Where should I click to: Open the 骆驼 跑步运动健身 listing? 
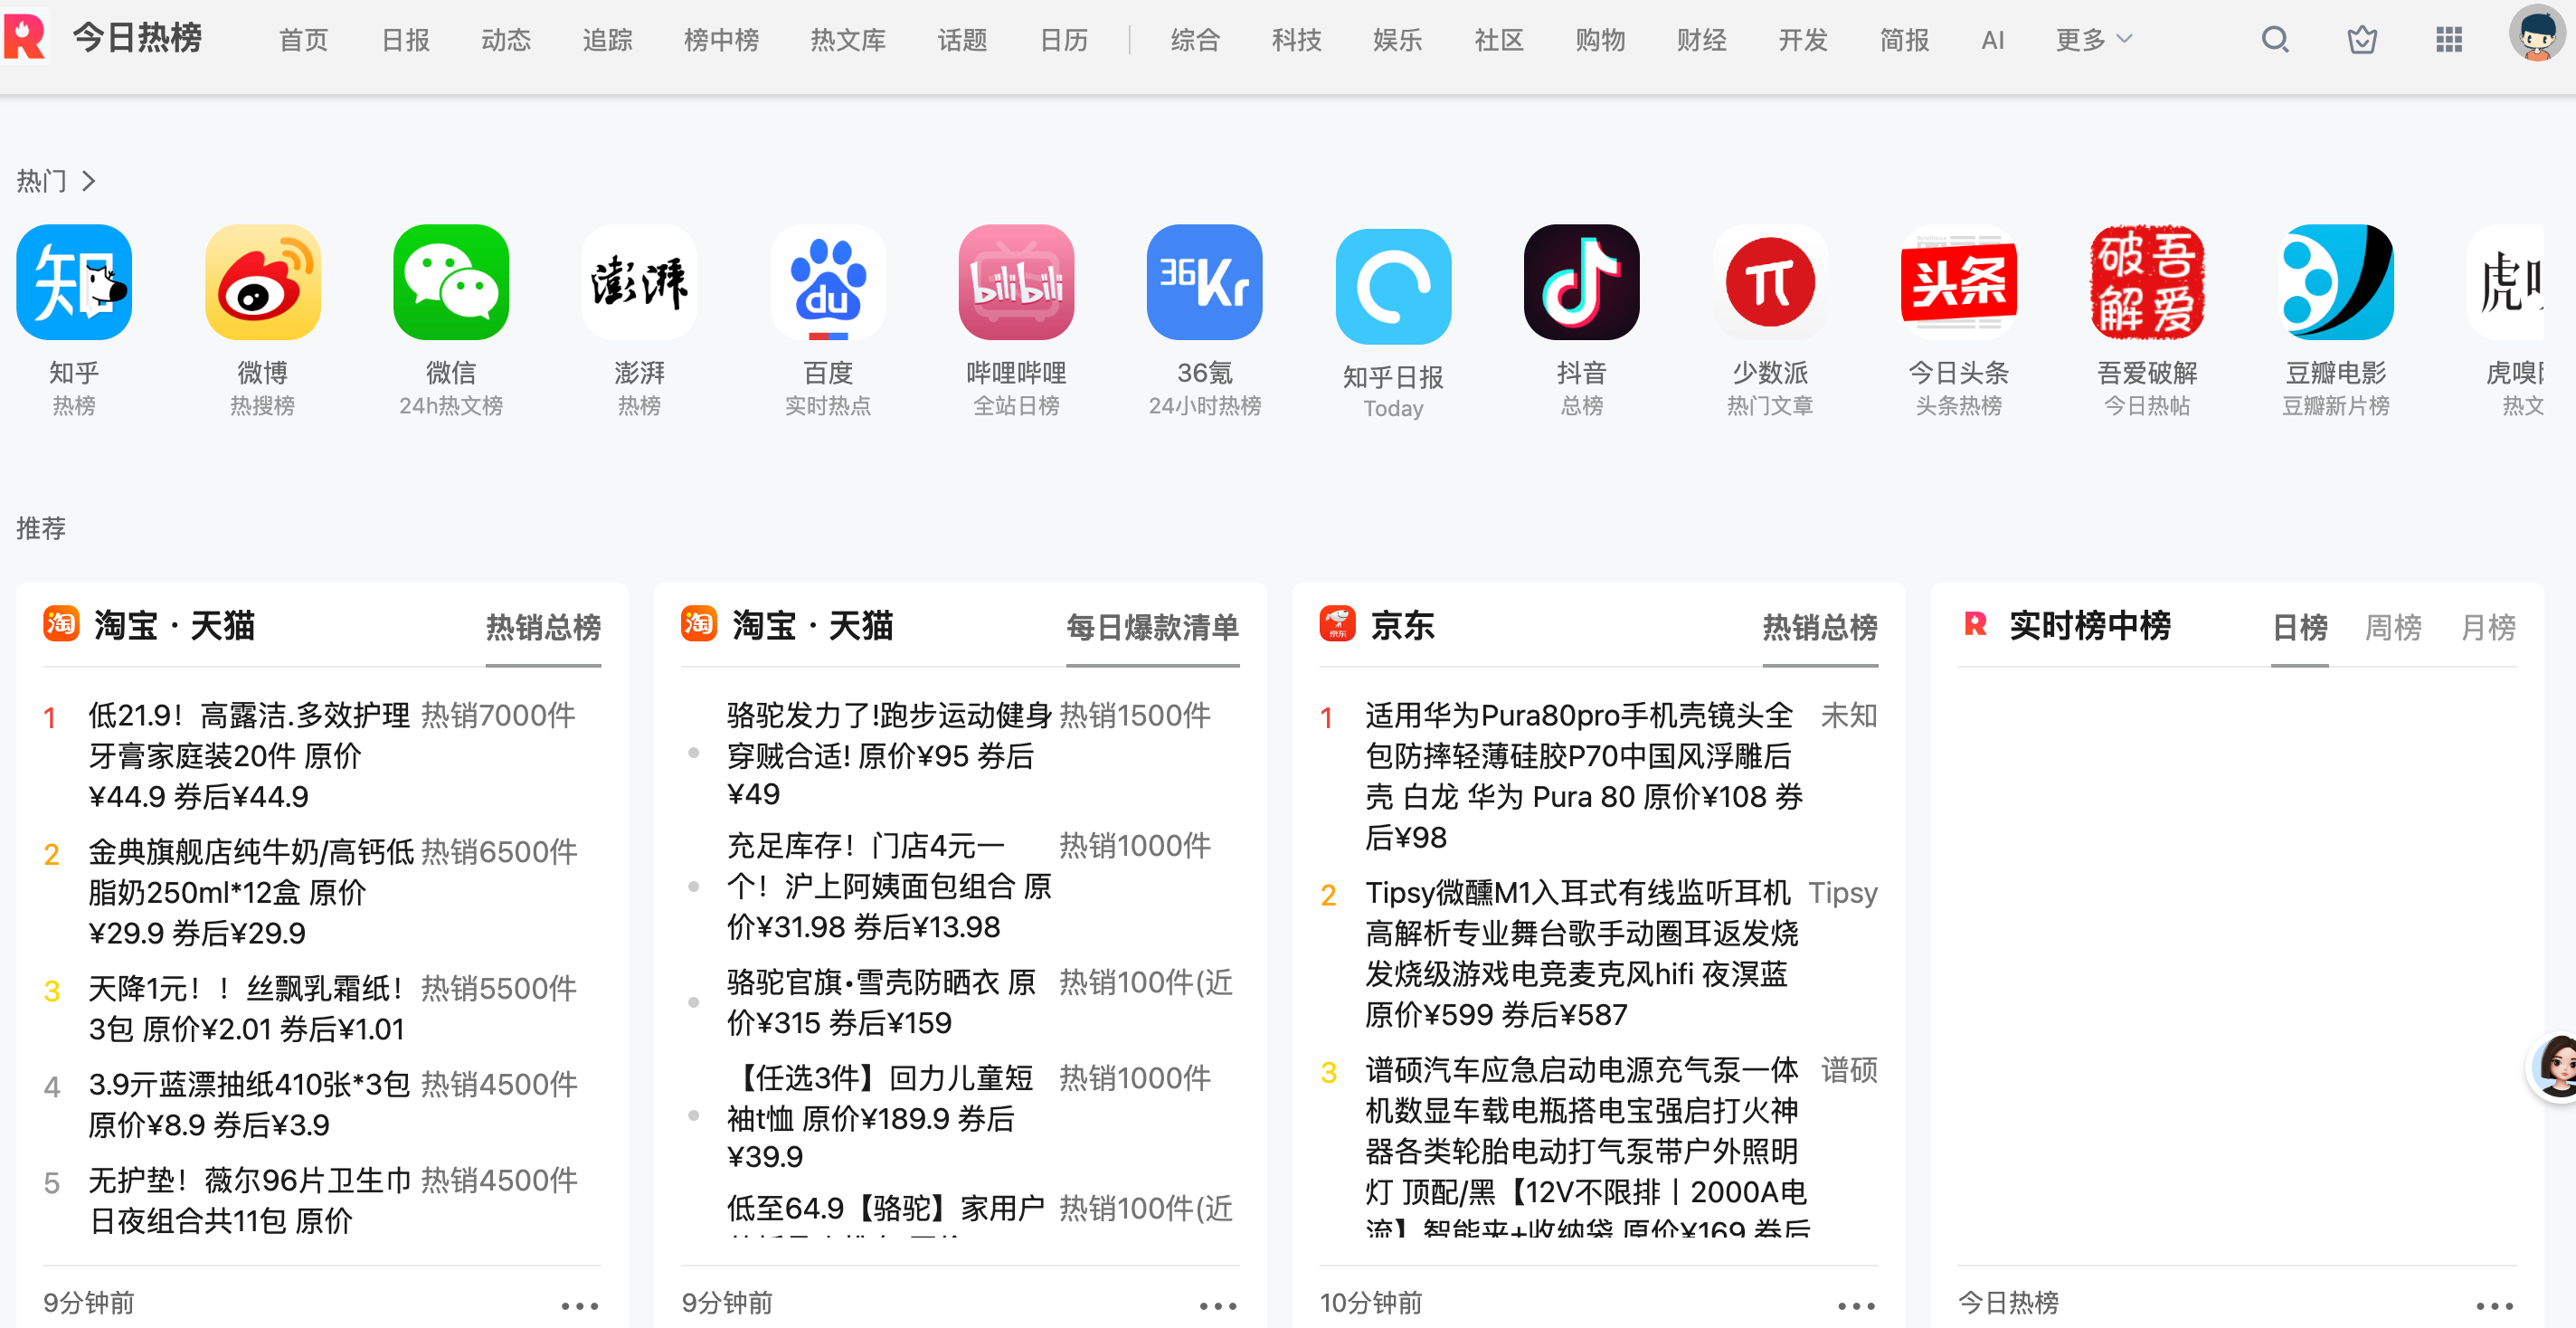click(889, 754)
